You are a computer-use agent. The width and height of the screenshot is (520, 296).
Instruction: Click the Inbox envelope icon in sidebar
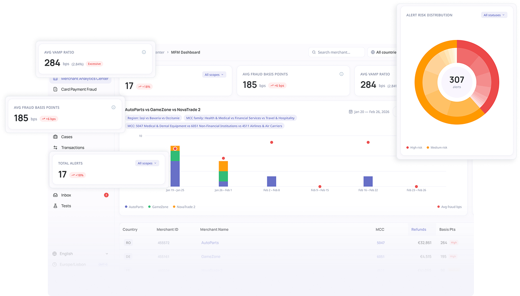(55, 195)
